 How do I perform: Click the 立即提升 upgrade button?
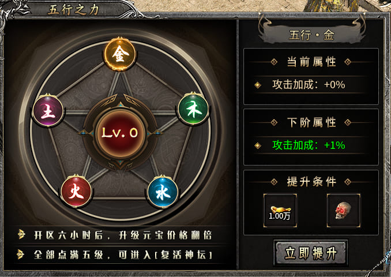pyautogui.click(x=311, y=253)
